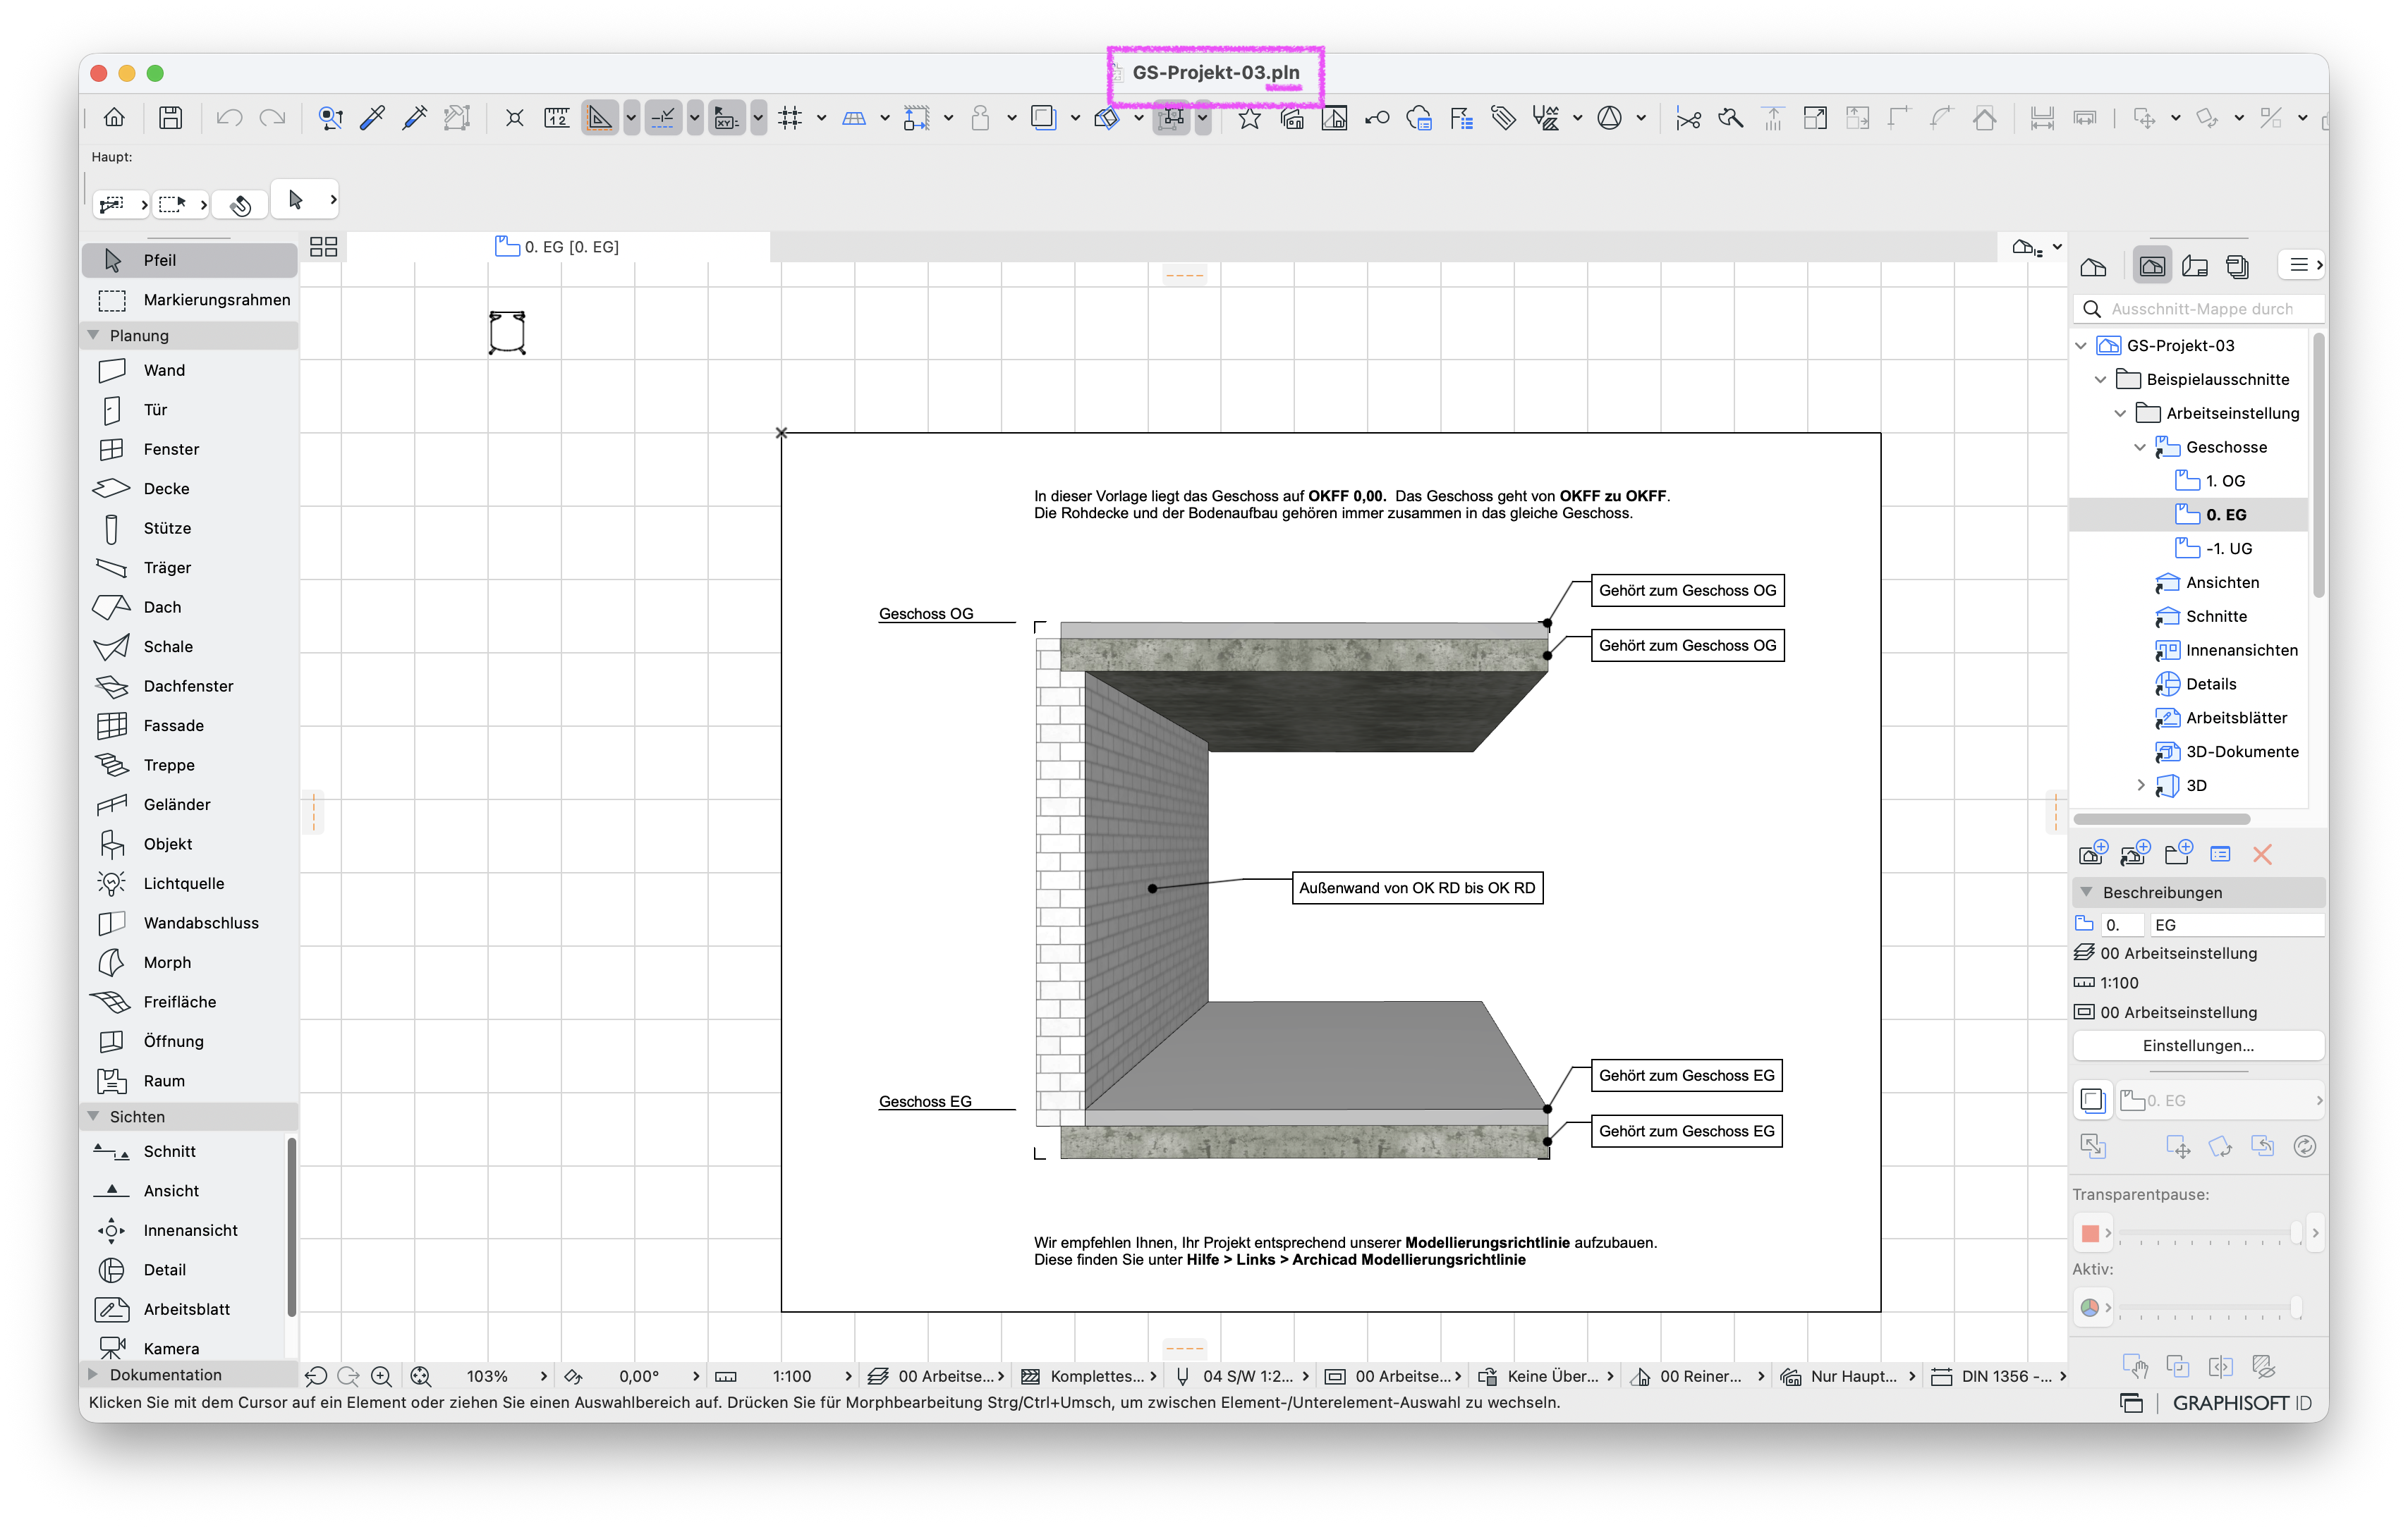Click the red delete X in navigator
Viewport: 2408px width, 1527px height.
pos(2262,854)
